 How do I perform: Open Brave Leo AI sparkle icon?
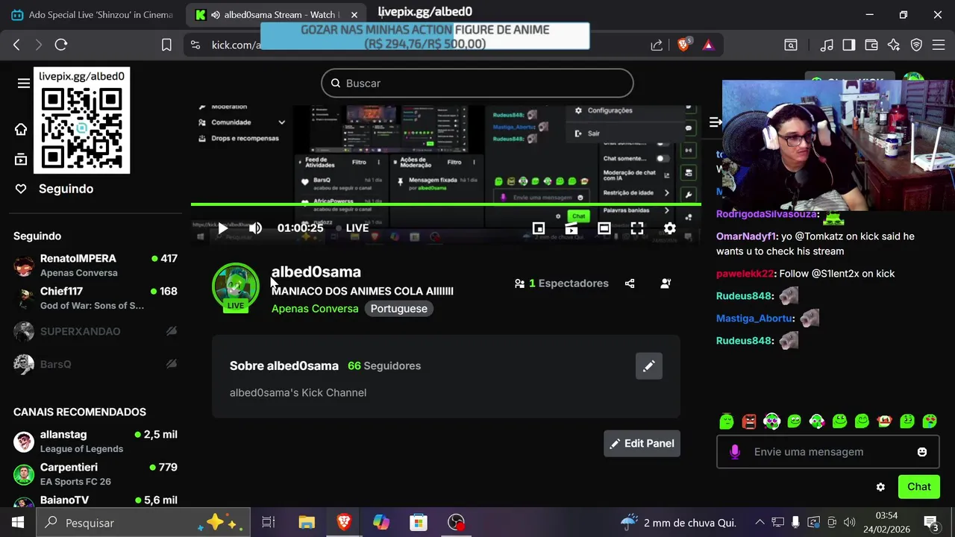894,45
